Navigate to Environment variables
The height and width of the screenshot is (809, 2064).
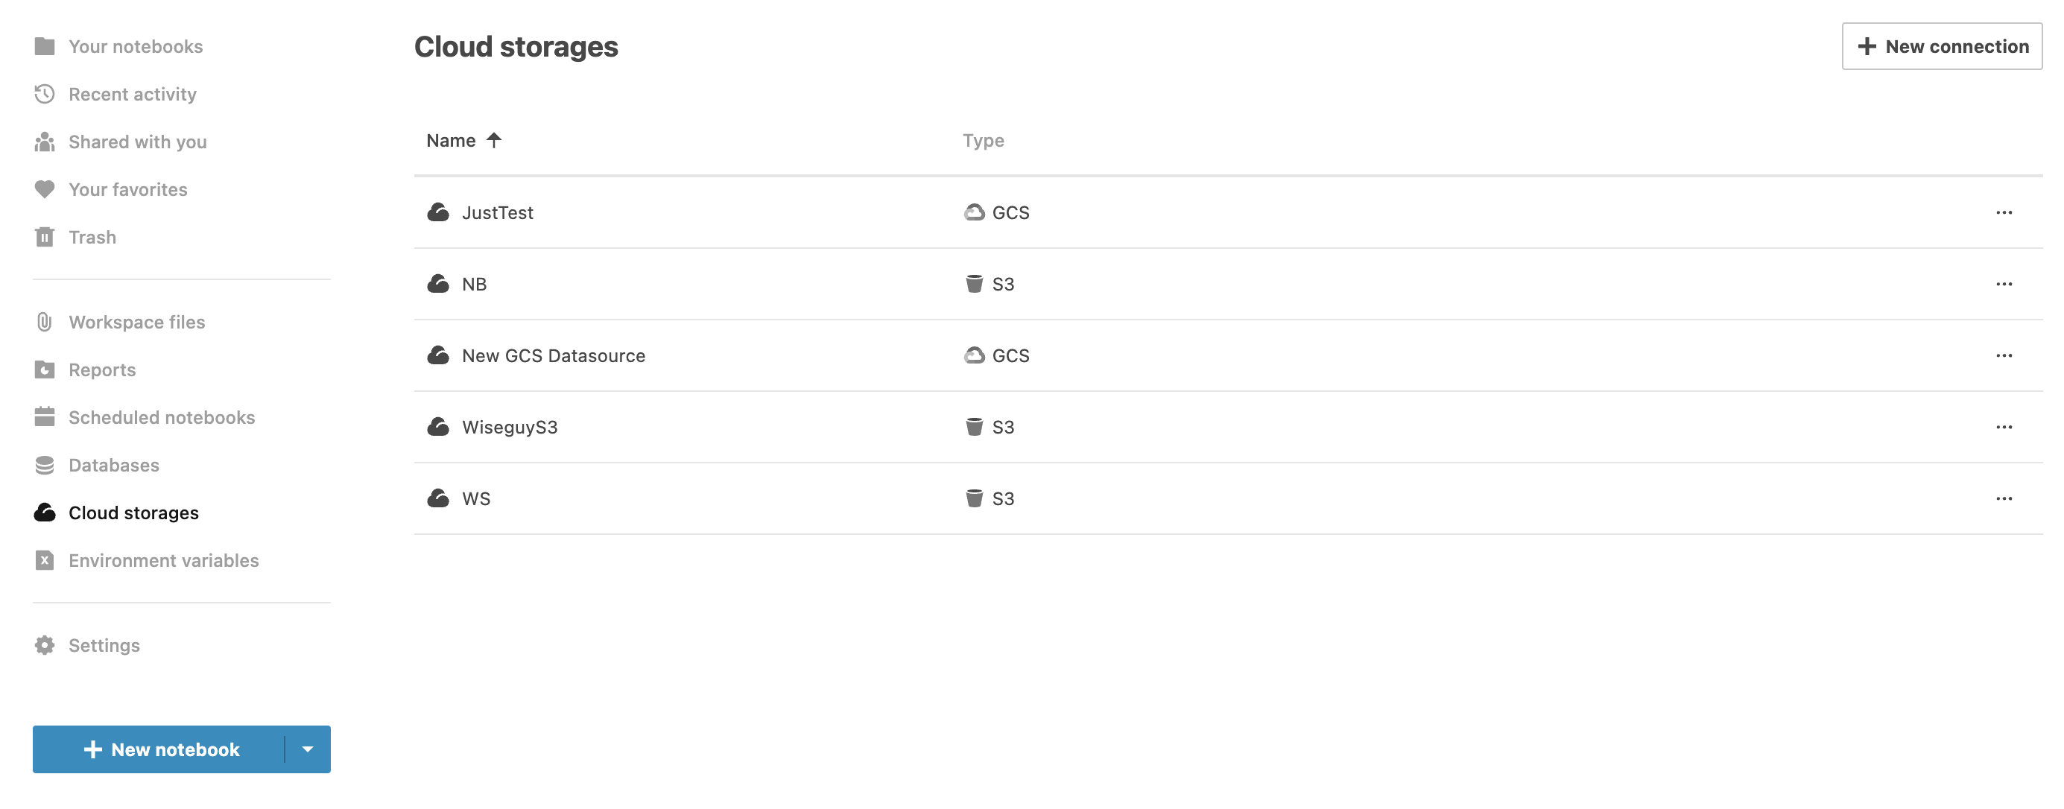[x=163, y=560]
